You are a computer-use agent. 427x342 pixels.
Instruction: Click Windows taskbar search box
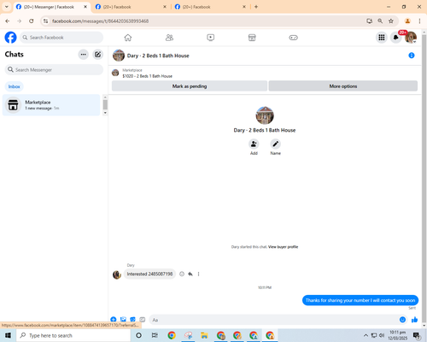[x=73, y=335]
